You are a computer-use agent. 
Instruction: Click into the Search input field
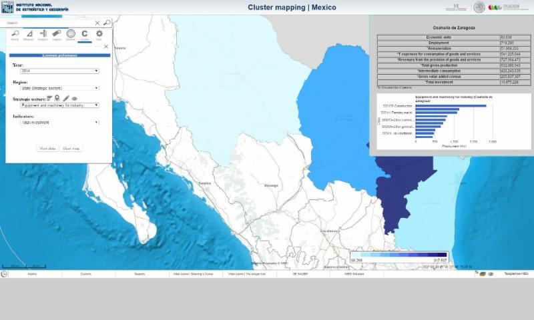48,23
